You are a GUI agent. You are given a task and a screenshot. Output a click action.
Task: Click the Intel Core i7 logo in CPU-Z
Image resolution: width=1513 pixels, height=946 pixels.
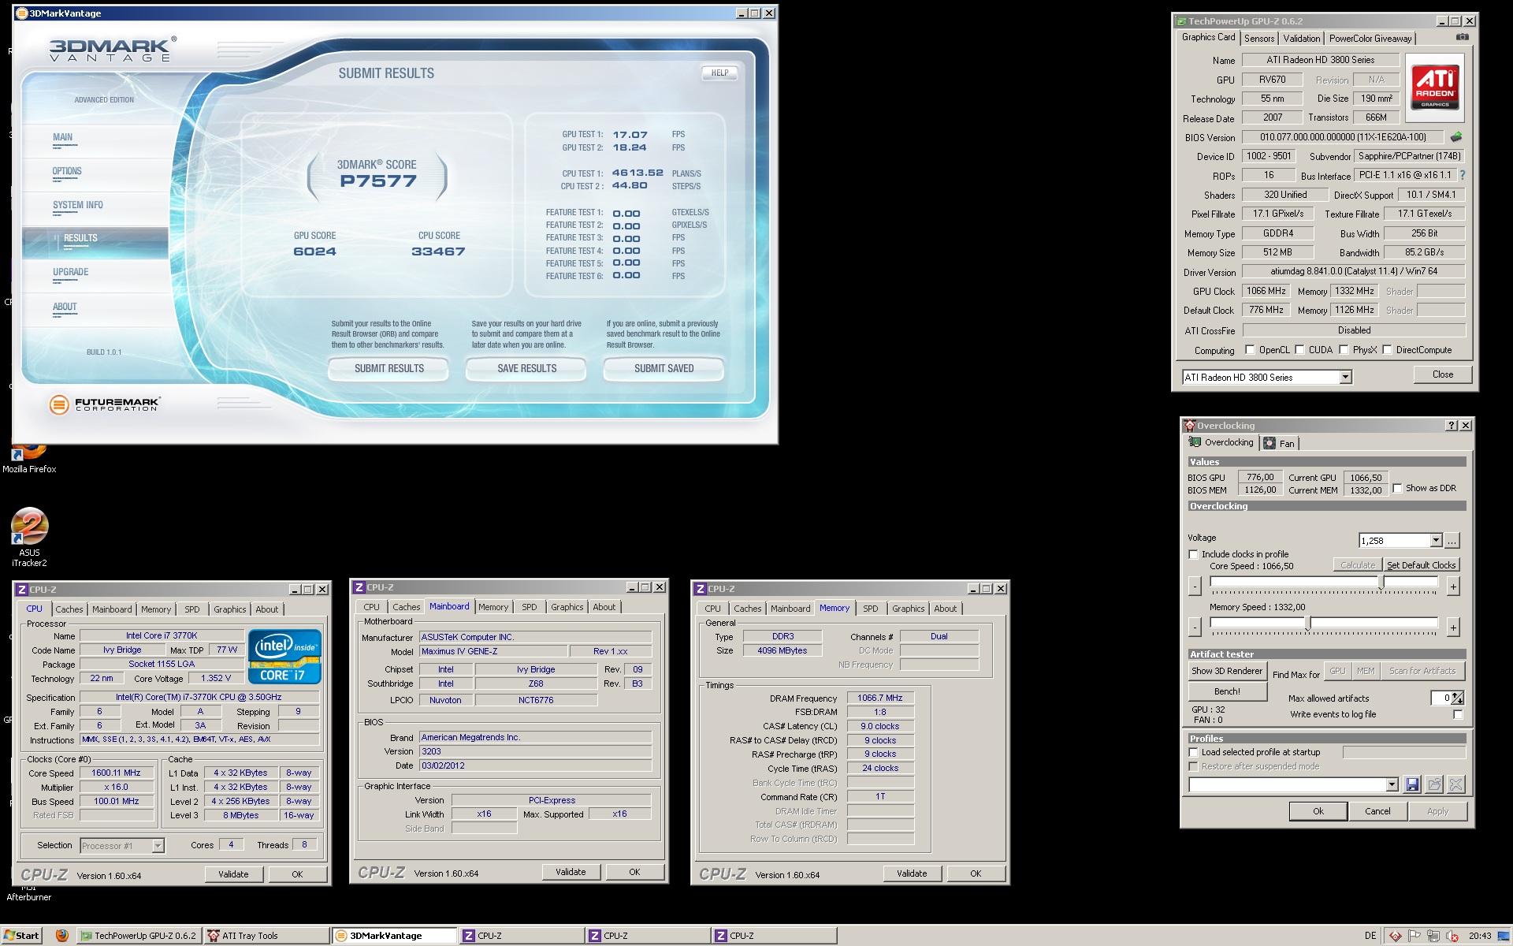[x=284, y=656]
